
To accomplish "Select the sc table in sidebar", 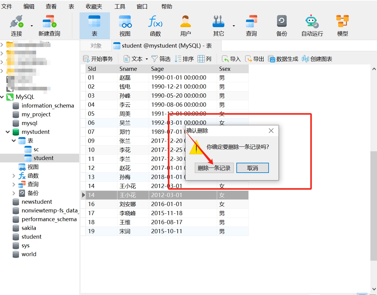I will [x=36, y=149].
